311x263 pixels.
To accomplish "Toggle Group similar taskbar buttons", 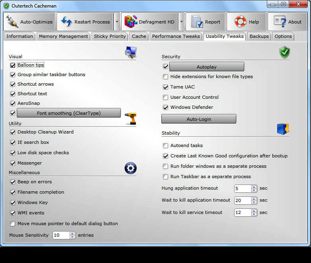I will coord(12,75).
